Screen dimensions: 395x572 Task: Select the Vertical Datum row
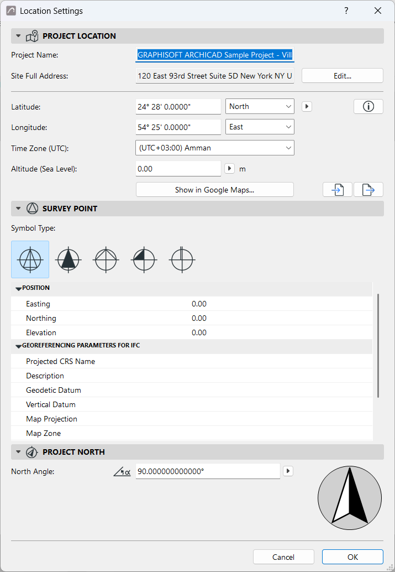point(192,404)
